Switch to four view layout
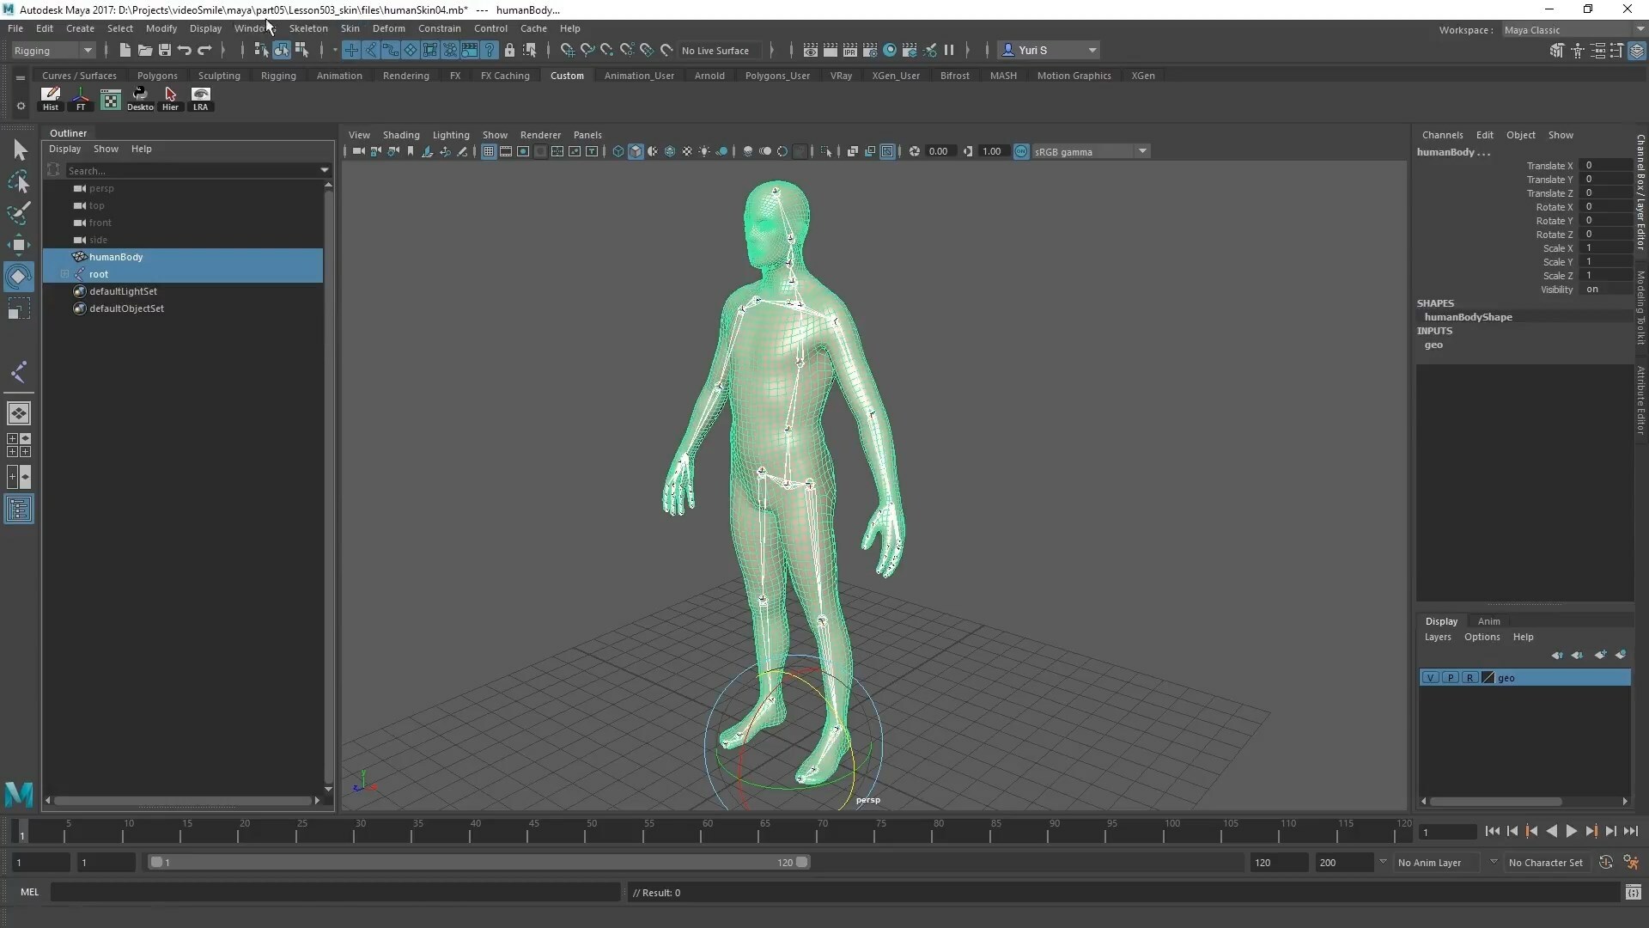The height and width of the screenshot is (928, 1649). pyautogui.click(x=19, y=445)
